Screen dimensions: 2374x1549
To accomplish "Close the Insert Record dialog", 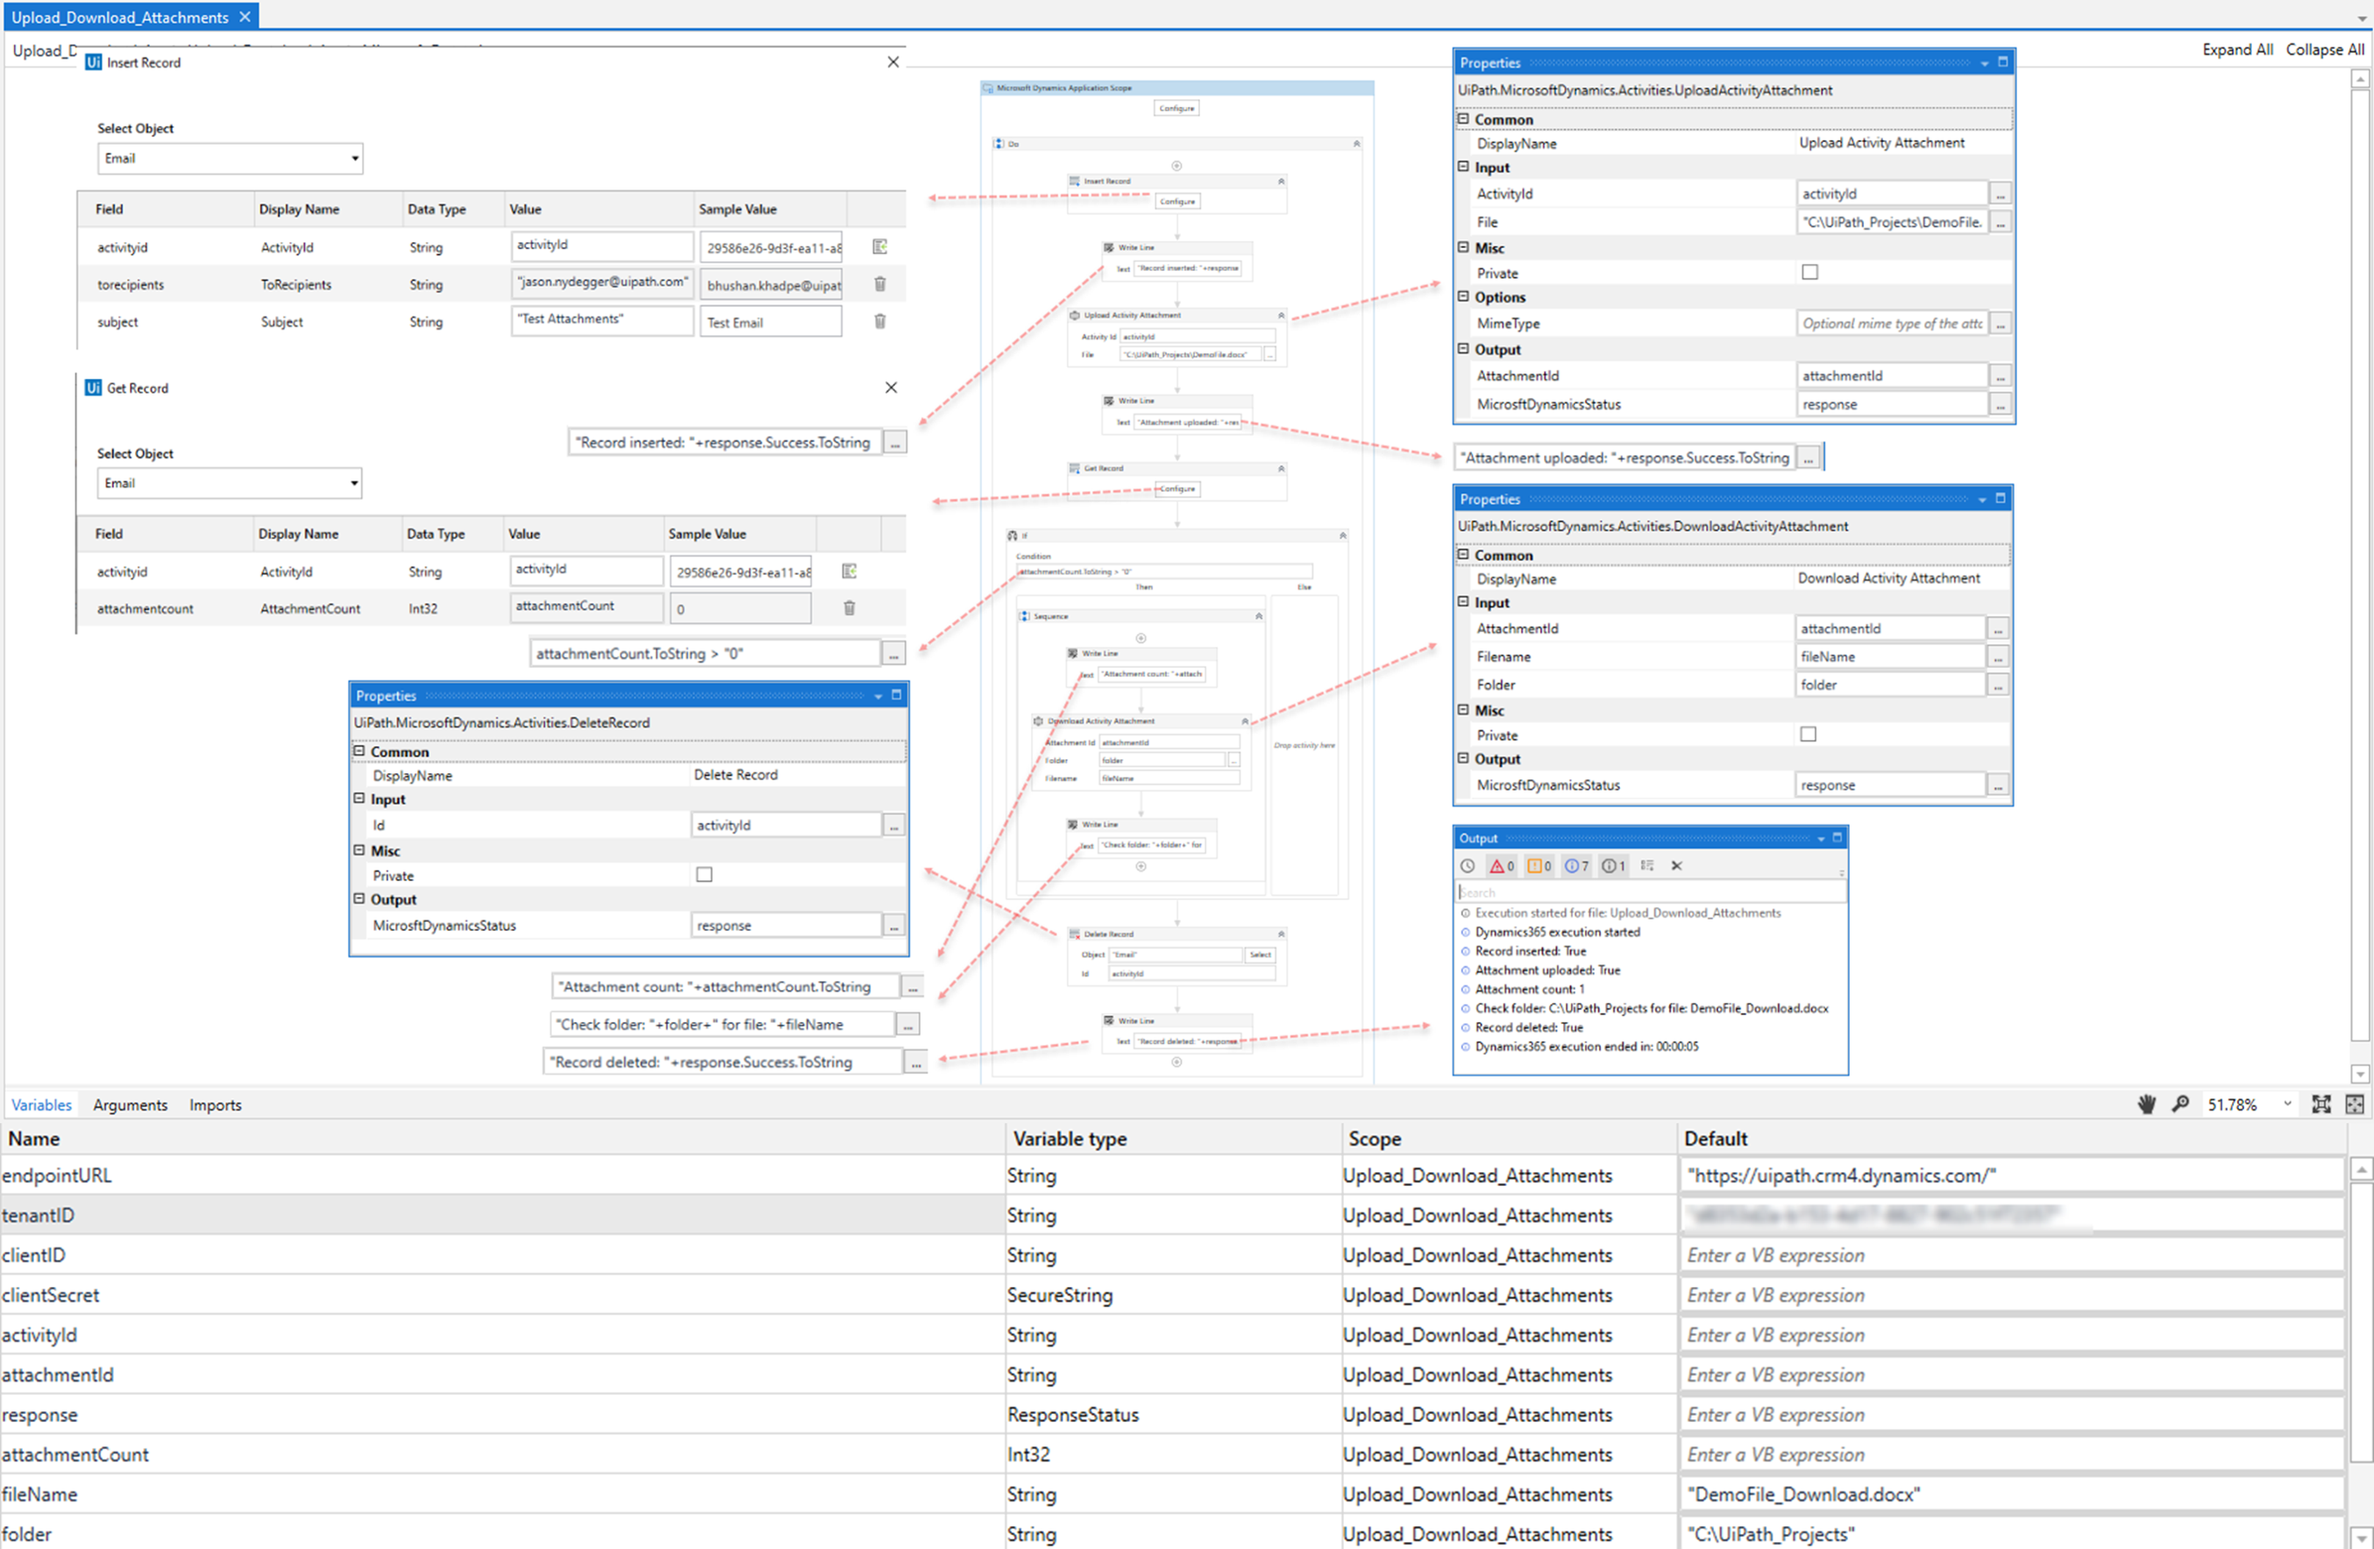I will click(892, 62).
